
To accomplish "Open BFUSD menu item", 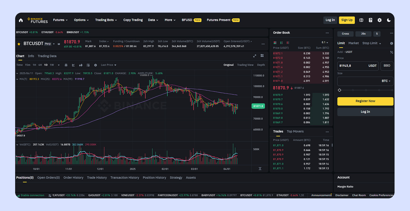I will pos(191,20).
